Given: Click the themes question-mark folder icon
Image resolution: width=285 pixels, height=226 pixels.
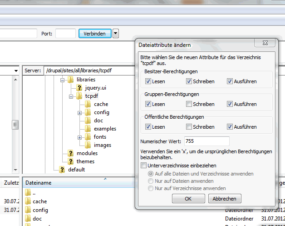Looking at the screenshot, I should tap(71, 161).
